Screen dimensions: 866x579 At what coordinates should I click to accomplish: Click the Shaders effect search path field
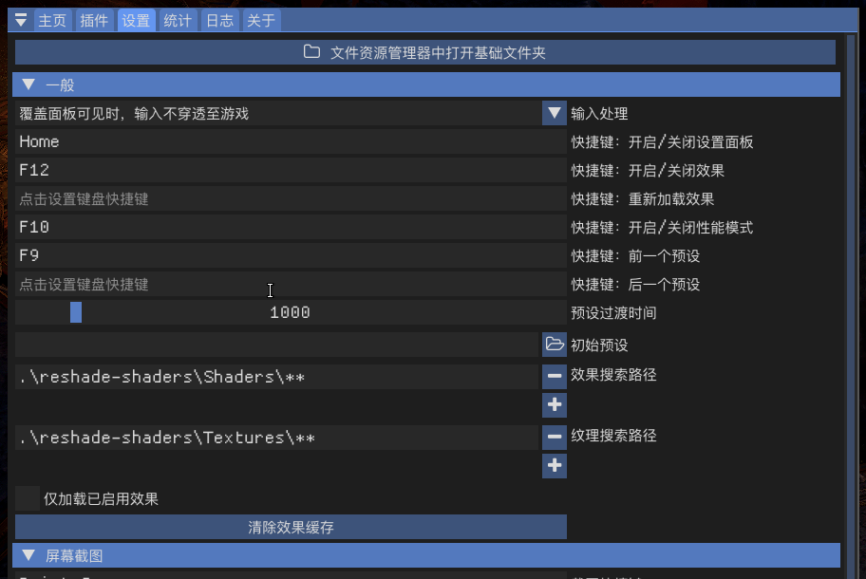click(276, 377)
